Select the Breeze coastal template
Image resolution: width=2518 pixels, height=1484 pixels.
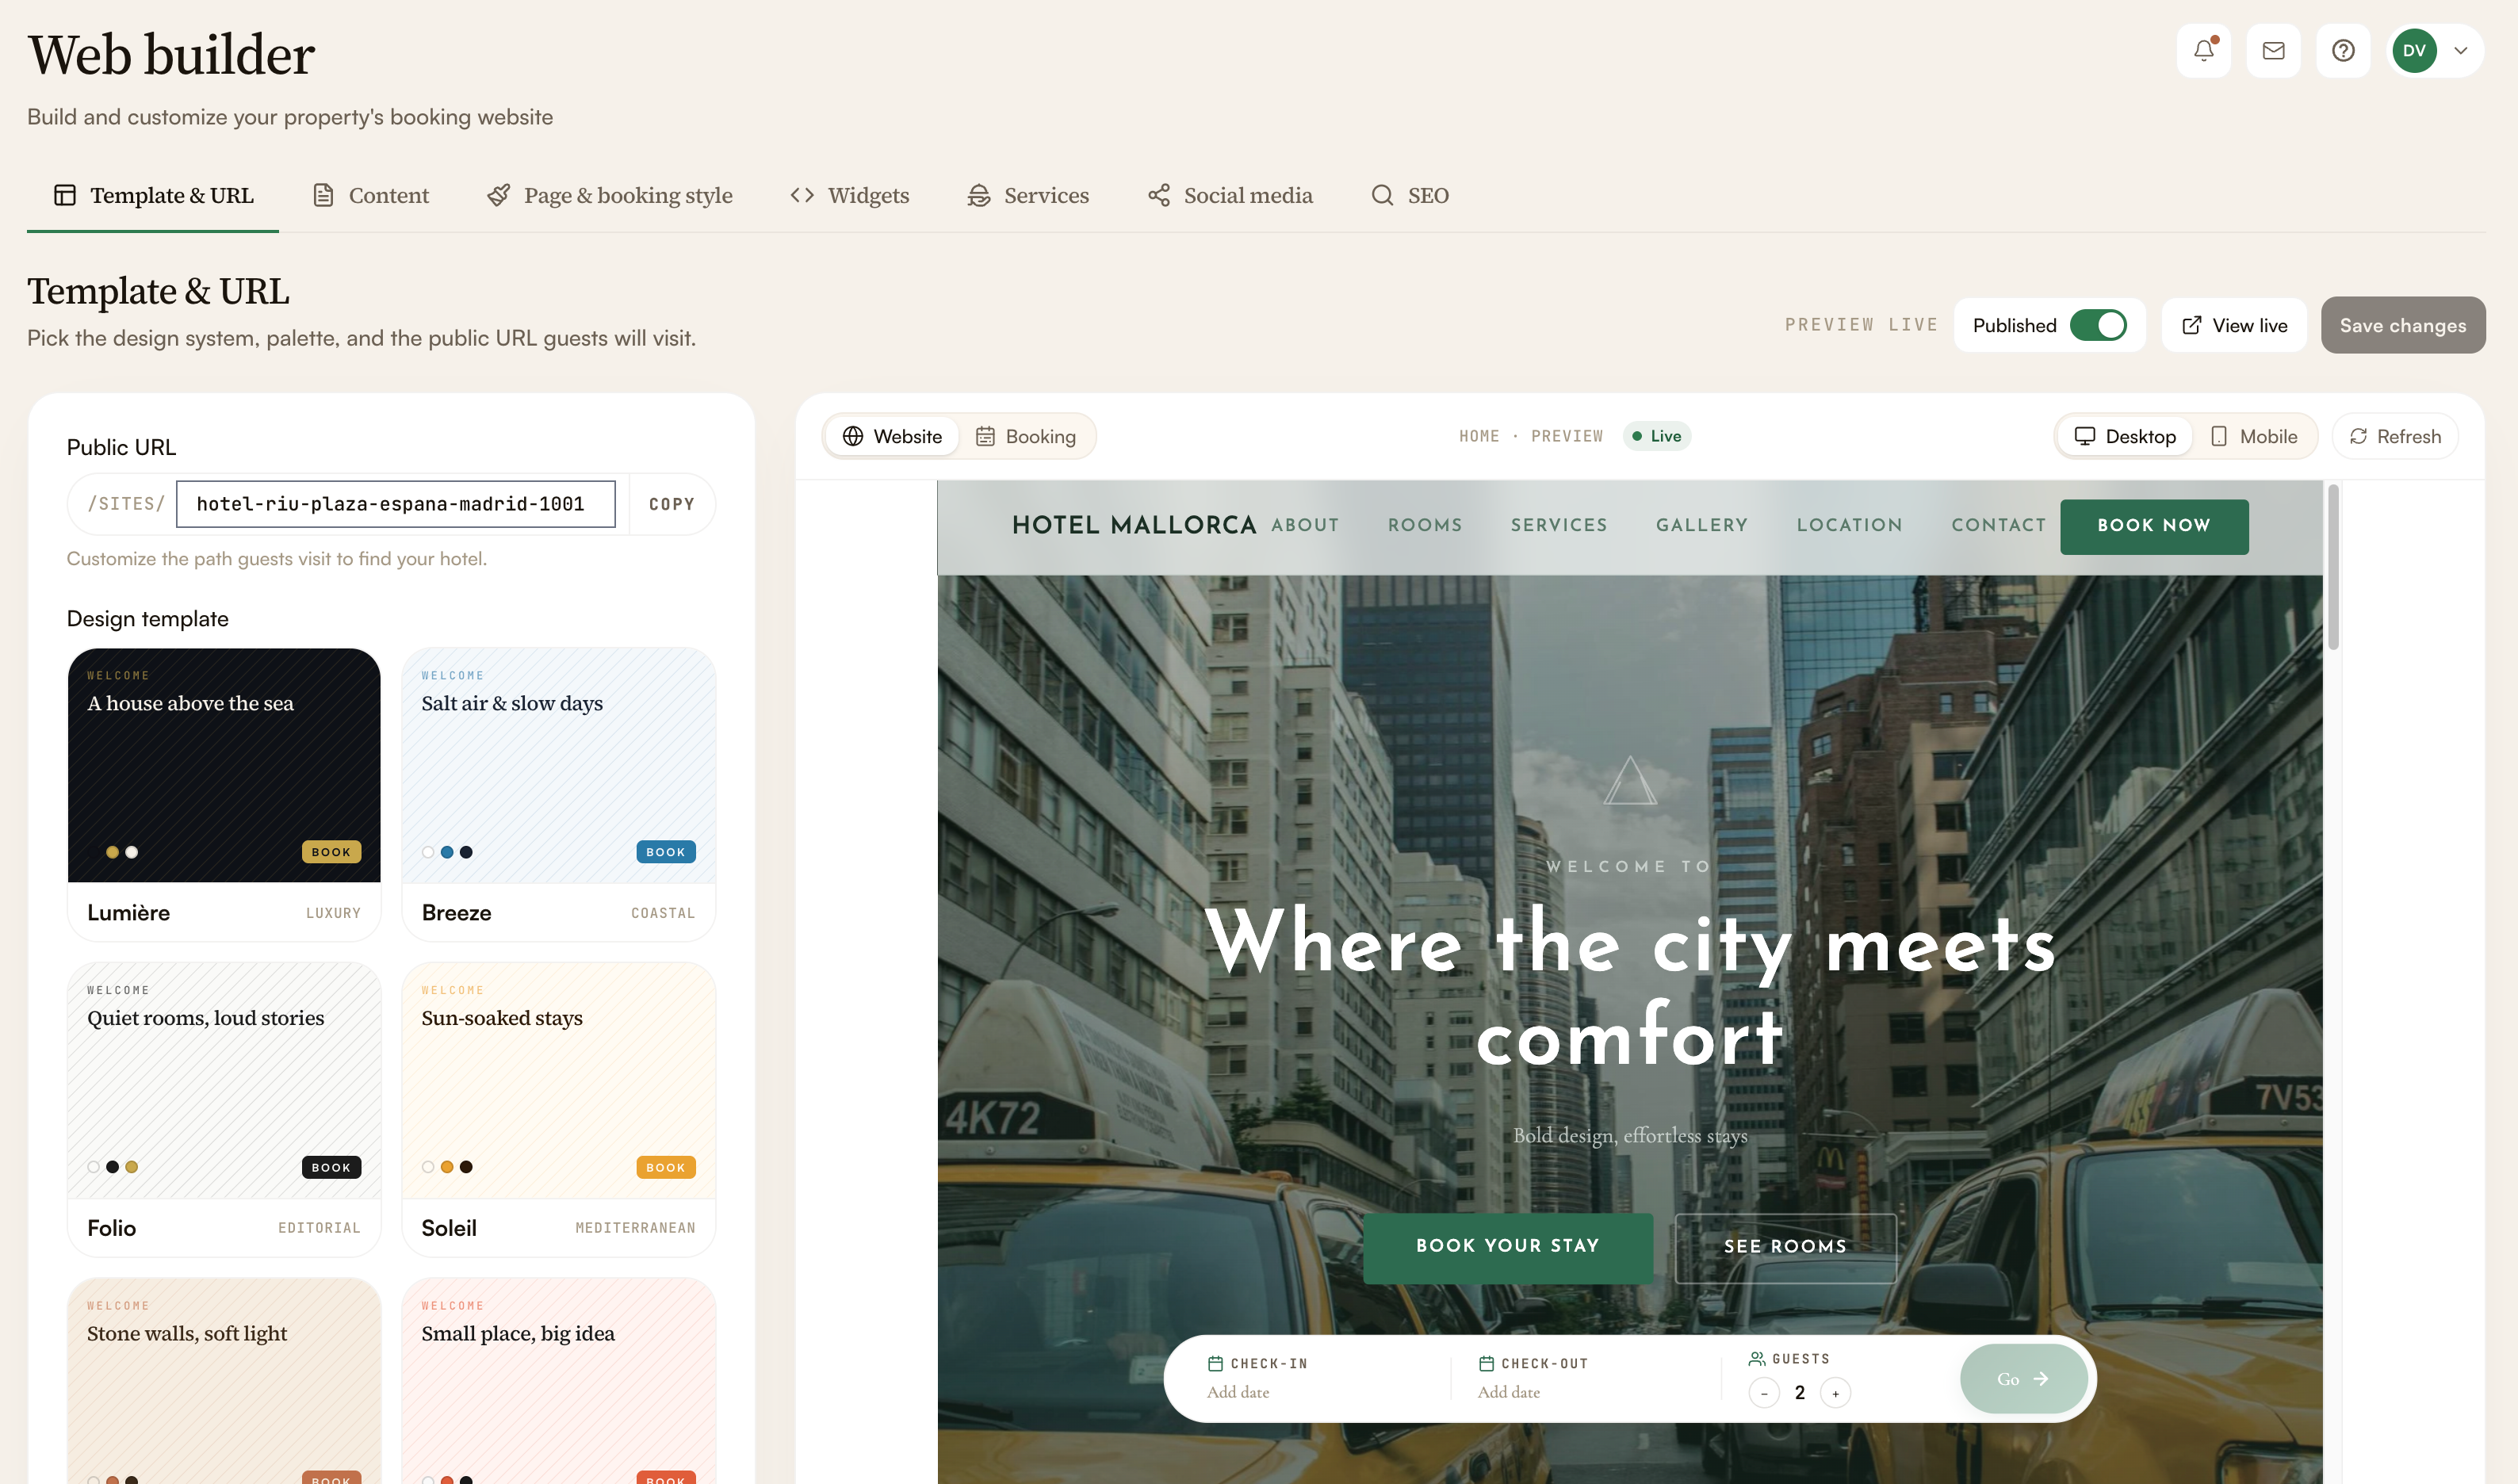(558, 794)
